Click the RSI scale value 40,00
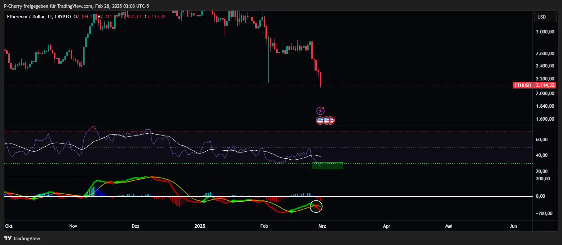 (x=542, y=155)
